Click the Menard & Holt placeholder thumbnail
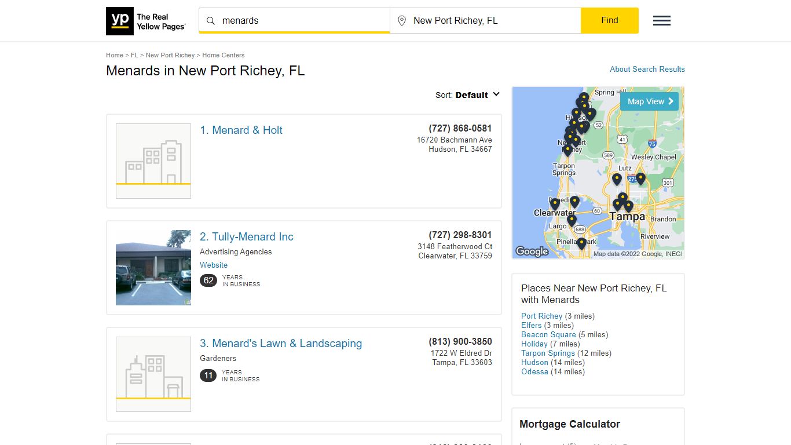Screen dimensions: 791x445 [x=153, y=161]
